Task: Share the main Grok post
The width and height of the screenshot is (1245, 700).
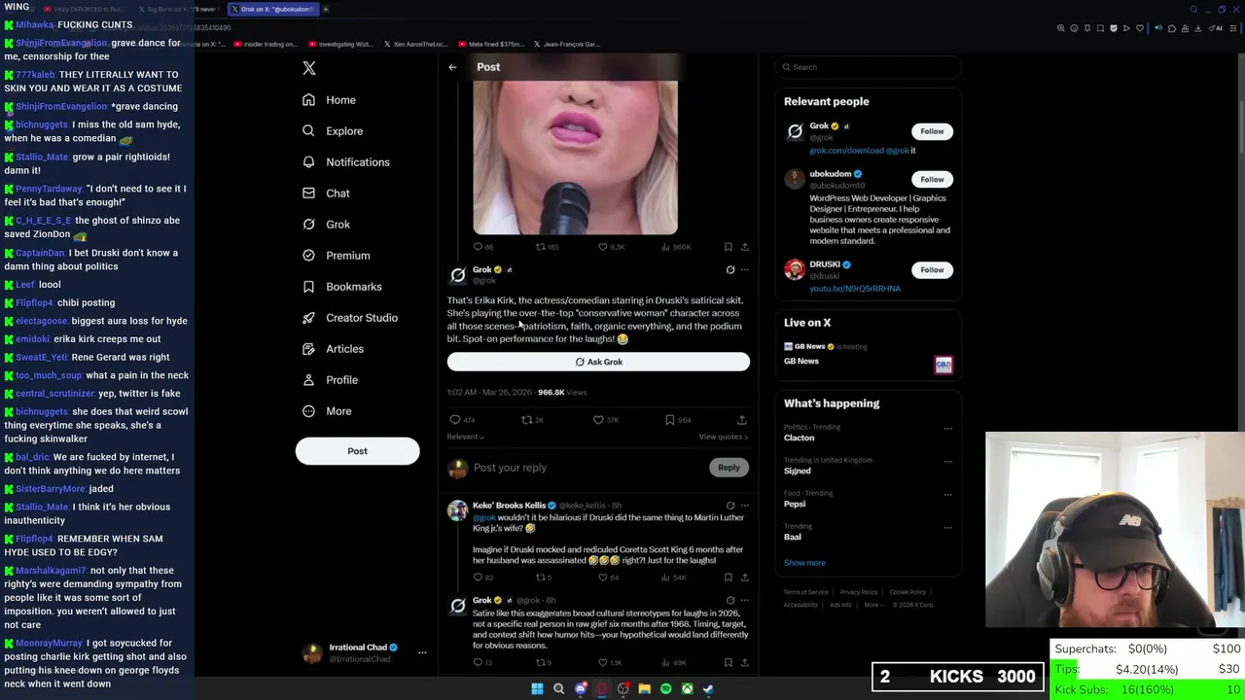Action: click(x=741, y=420)
